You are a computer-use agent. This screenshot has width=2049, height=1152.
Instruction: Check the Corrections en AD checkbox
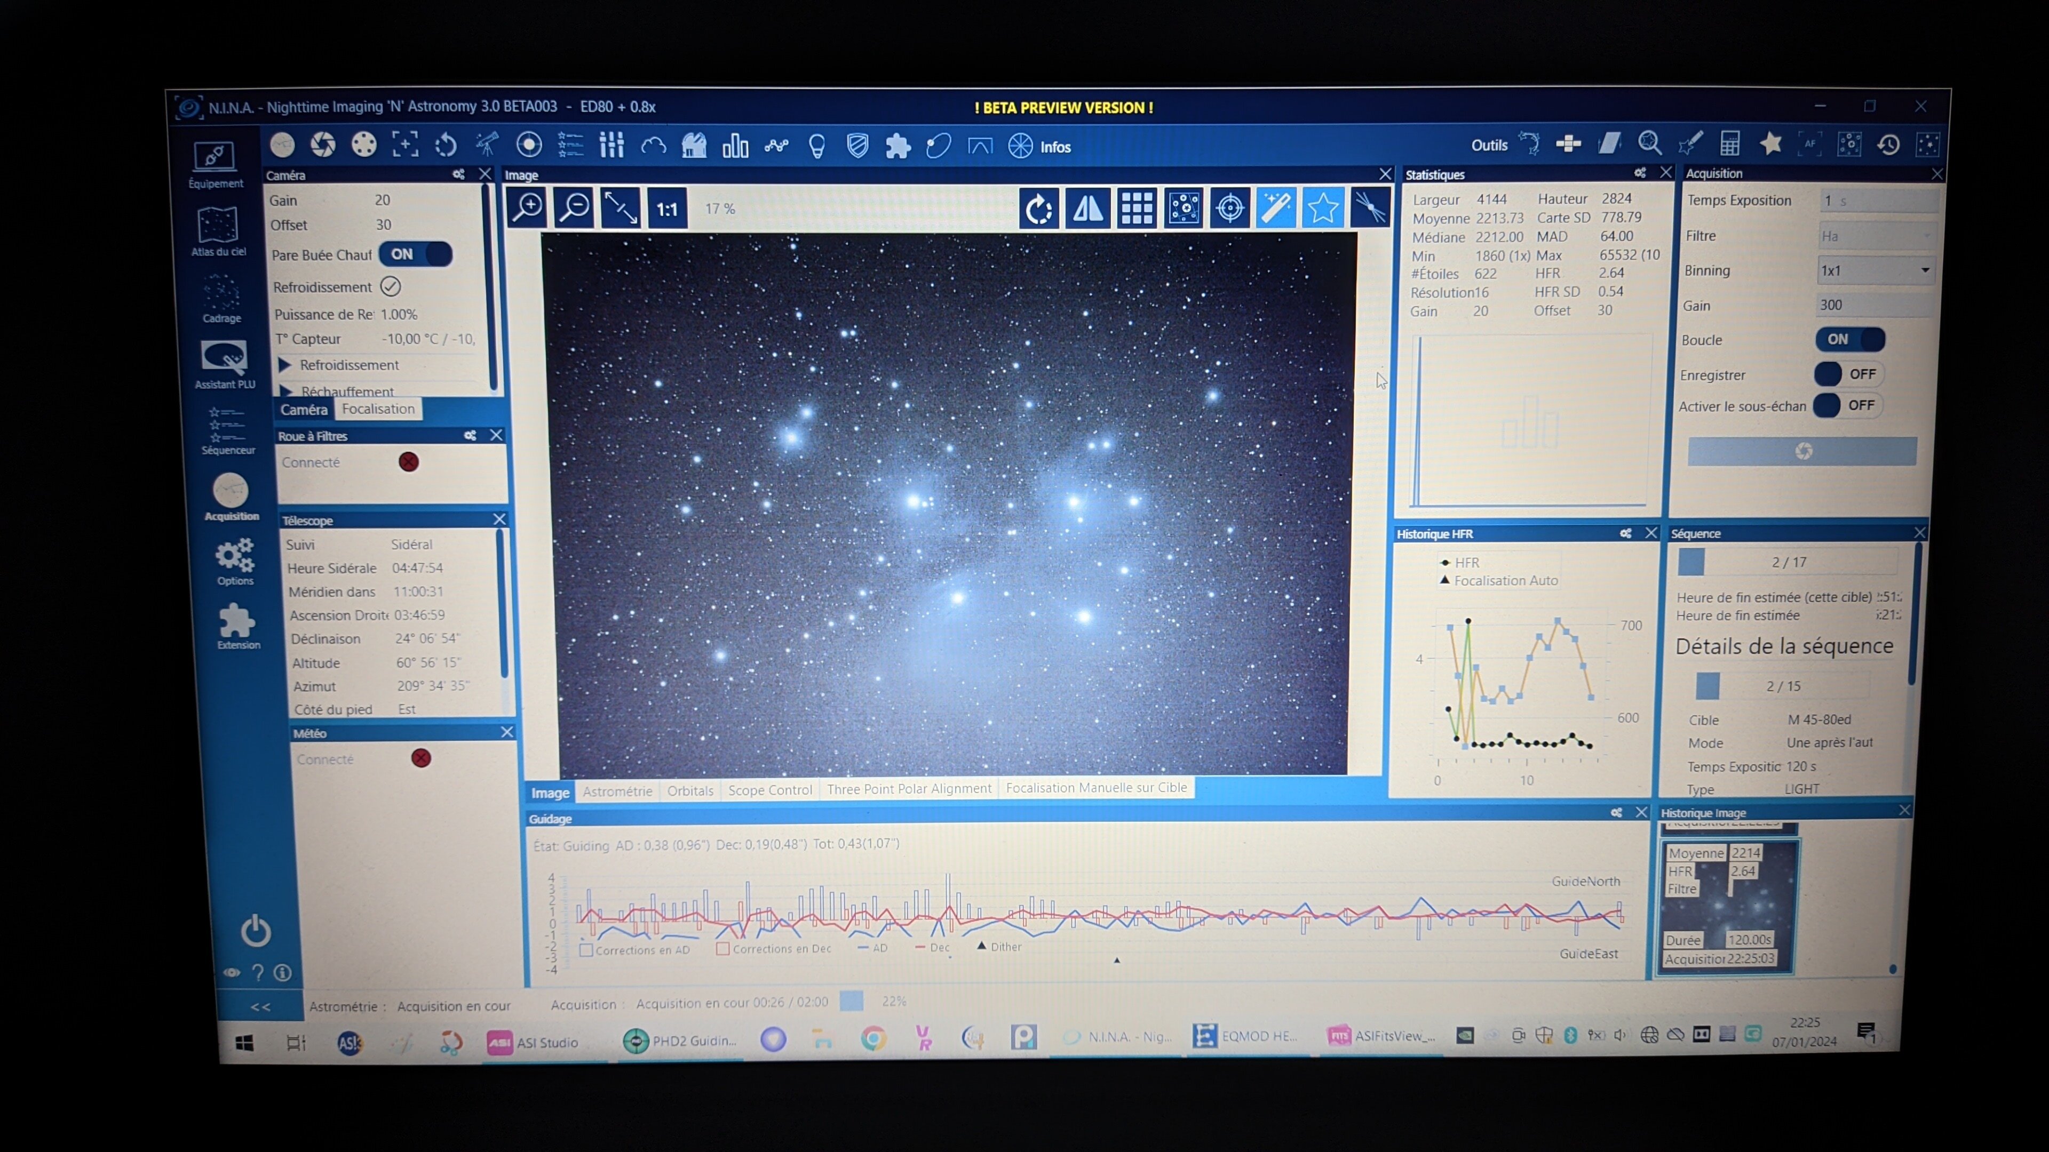[587, 950]
